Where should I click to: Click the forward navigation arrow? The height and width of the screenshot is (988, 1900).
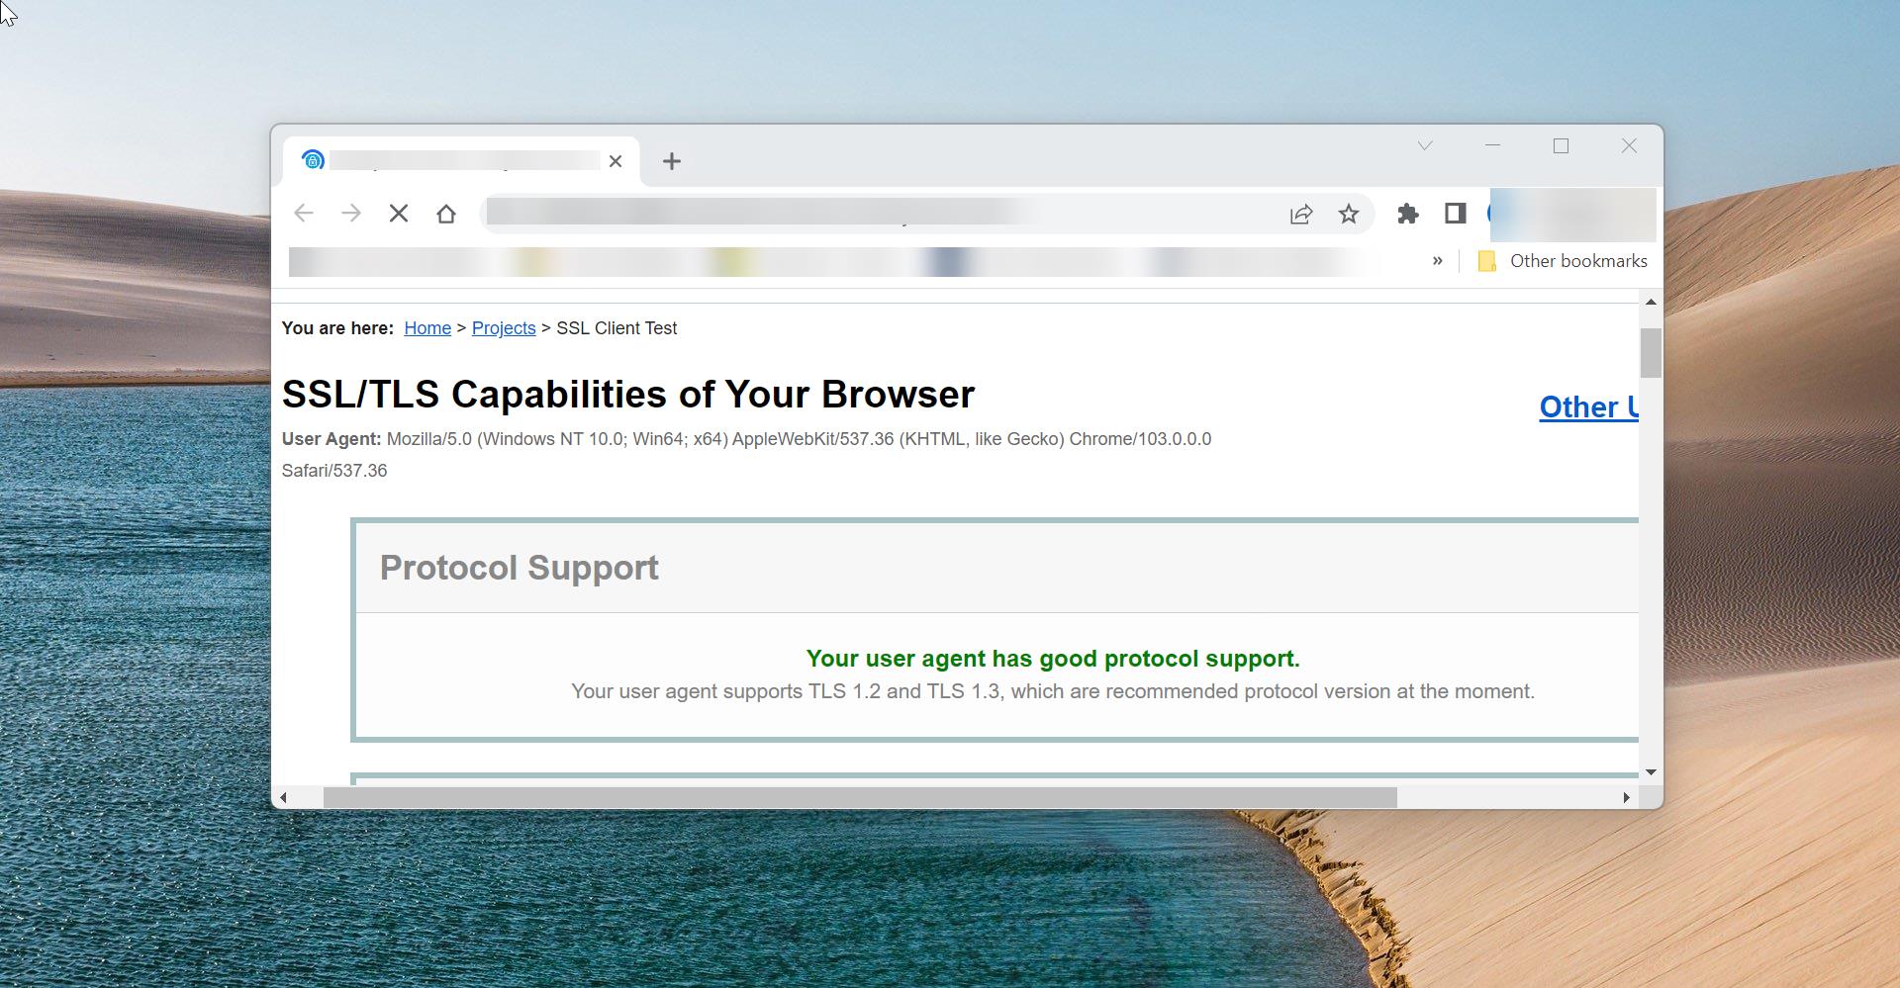click(351, 214)
